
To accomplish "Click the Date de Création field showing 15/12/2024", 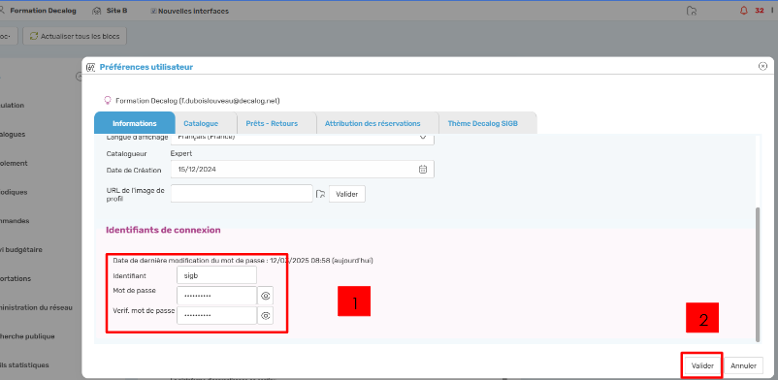I will pos(302,170).
